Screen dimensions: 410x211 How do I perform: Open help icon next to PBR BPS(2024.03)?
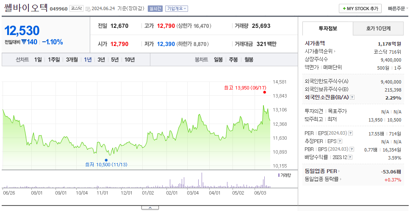coord(352,149)
